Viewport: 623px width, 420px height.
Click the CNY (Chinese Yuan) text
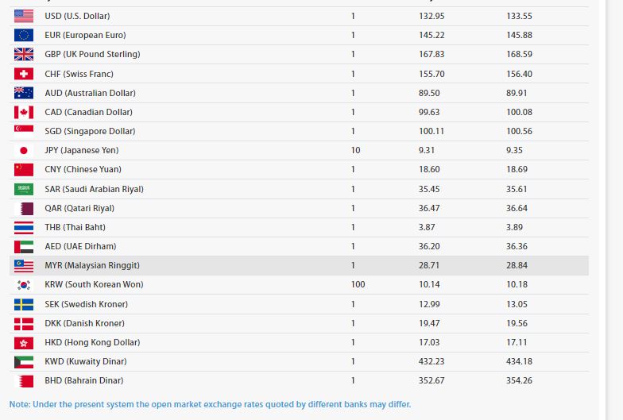pyautogui.click(x=83, y=169)
